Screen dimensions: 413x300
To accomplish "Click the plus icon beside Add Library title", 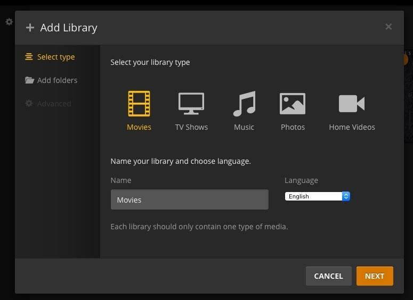I will point(30,28).
